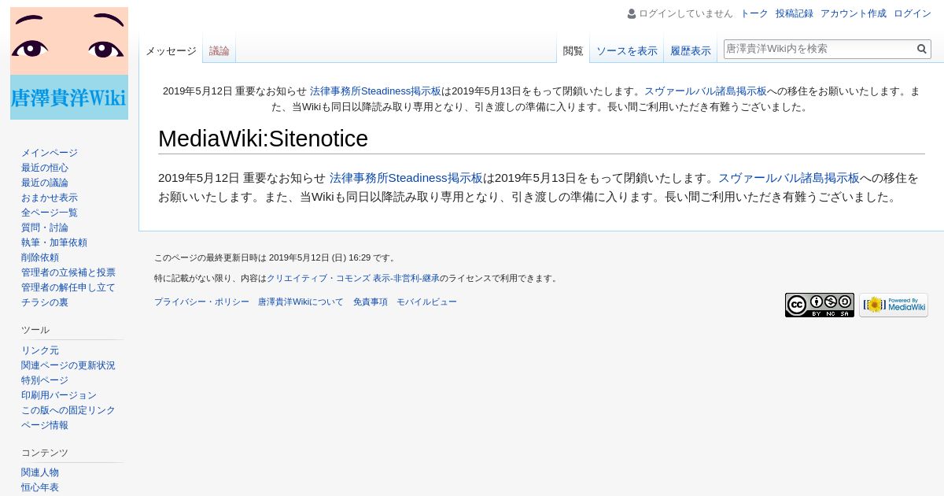Click the アカウント作成 link
The width and height of the screenshot is (944, 496).
tap(854, 13)
